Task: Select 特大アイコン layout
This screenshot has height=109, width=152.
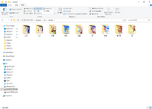Action: (29, 9)
